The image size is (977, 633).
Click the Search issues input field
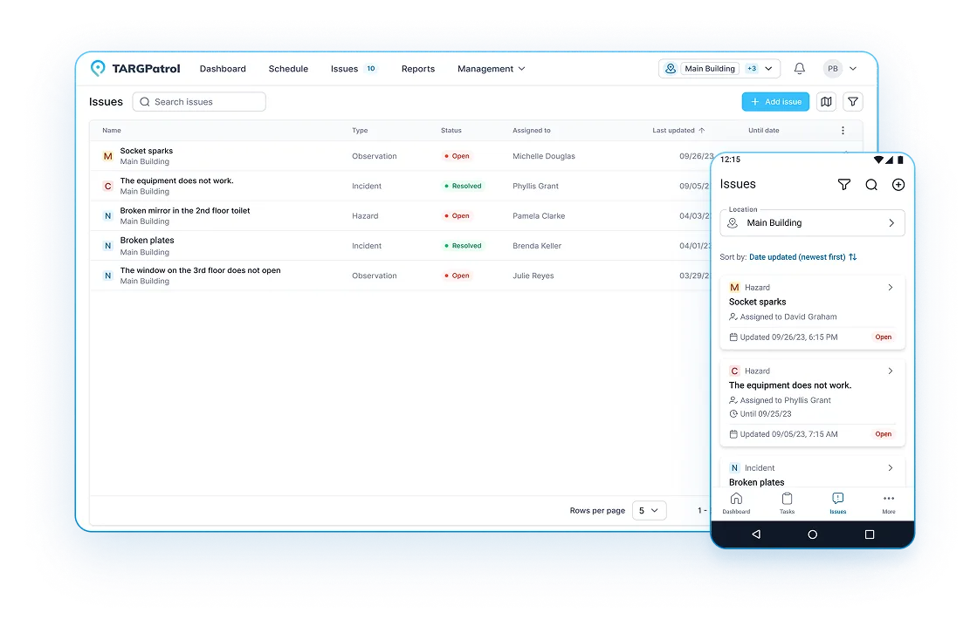[199, 101]
